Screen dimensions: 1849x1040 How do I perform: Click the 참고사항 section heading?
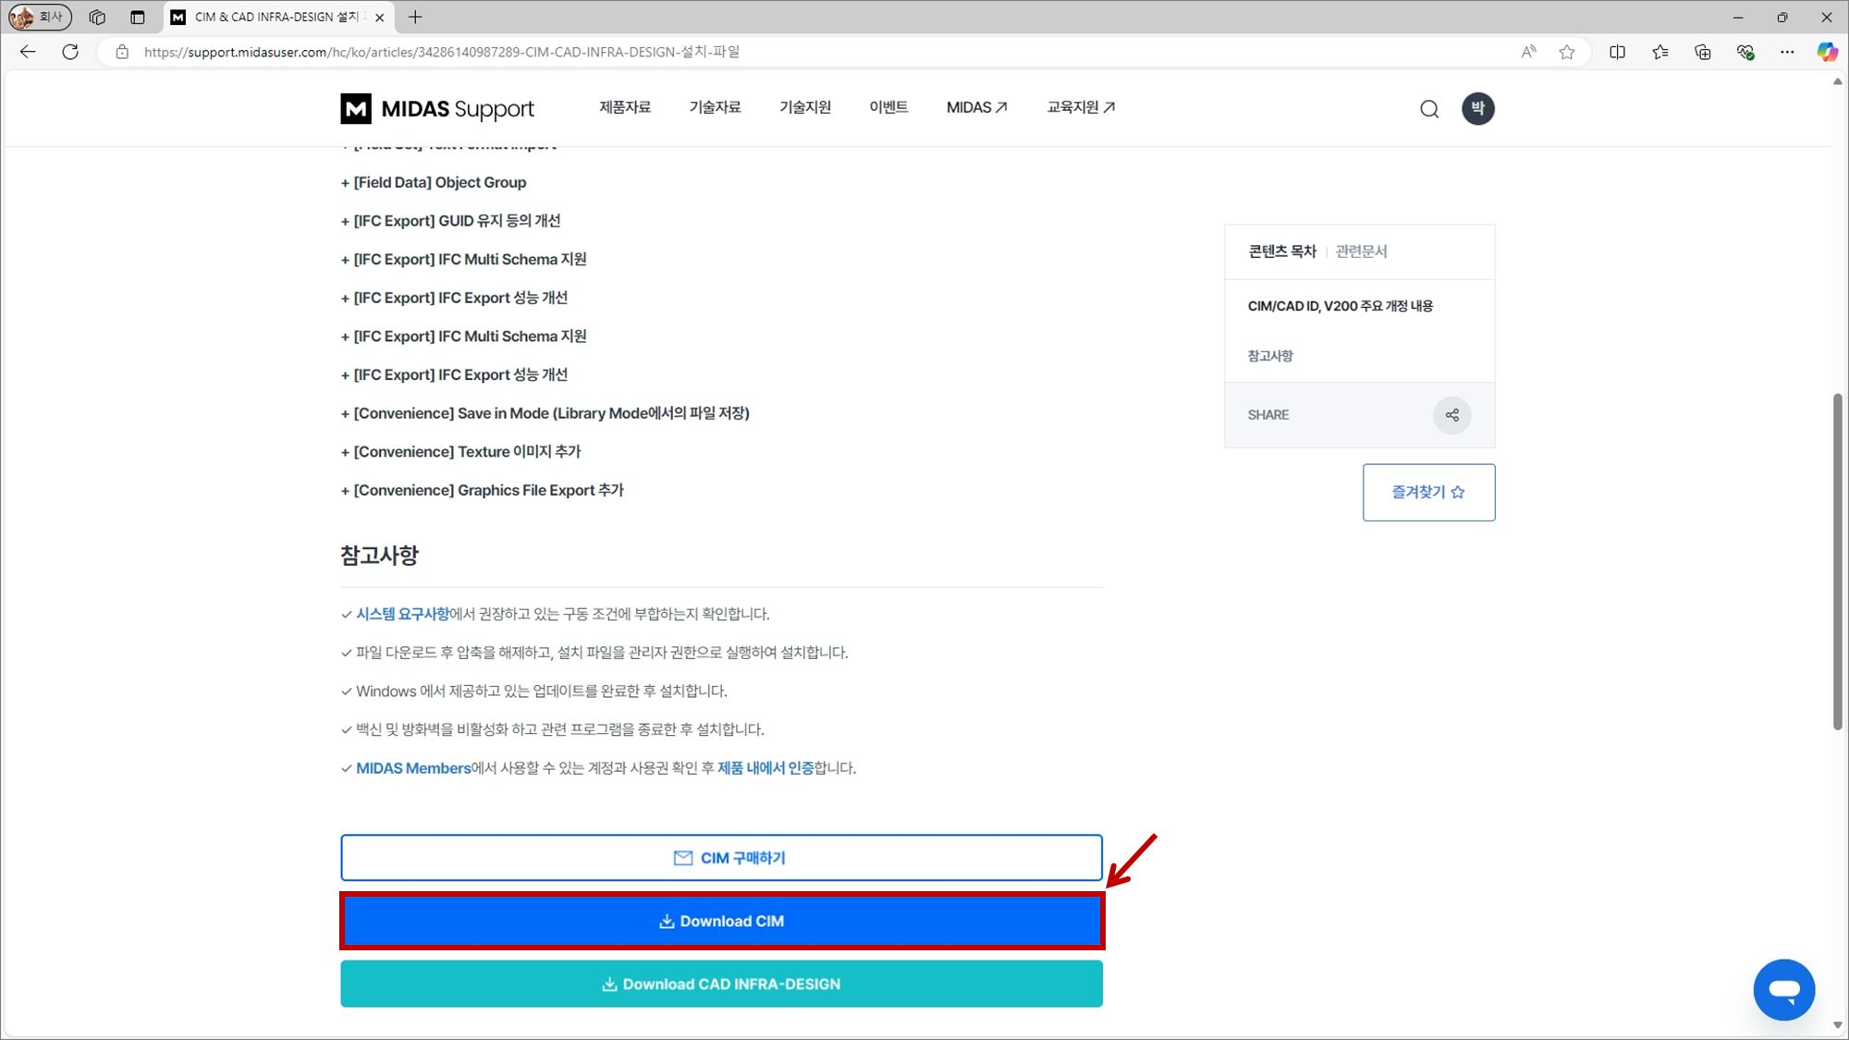[x=379, y=556]
